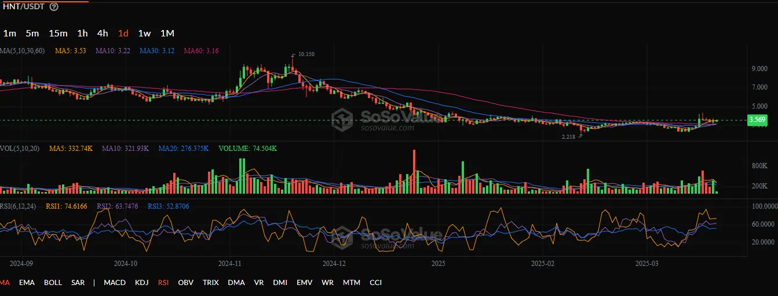Click the 2025 date axis label

438,263
